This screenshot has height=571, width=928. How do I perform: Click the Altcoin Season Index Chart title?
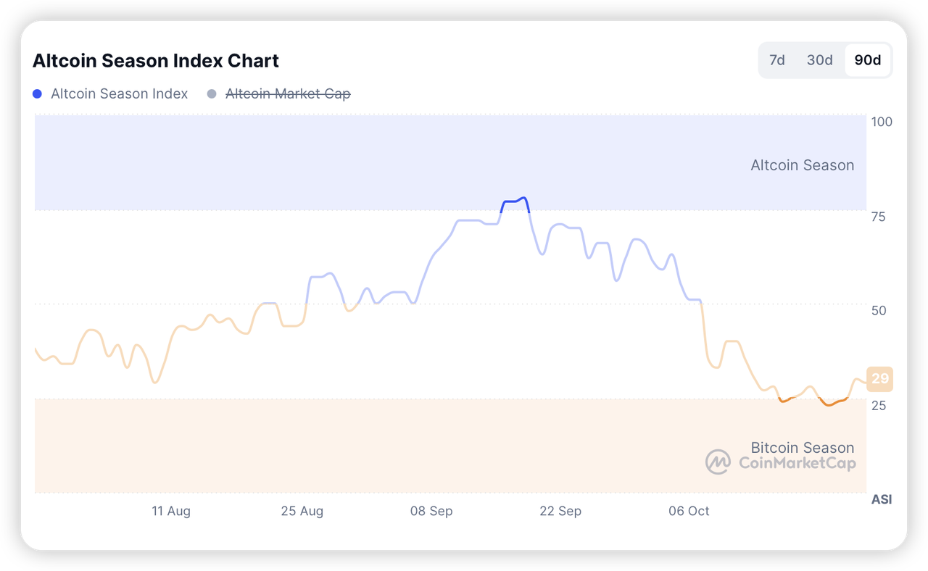(x=156, y=61)
